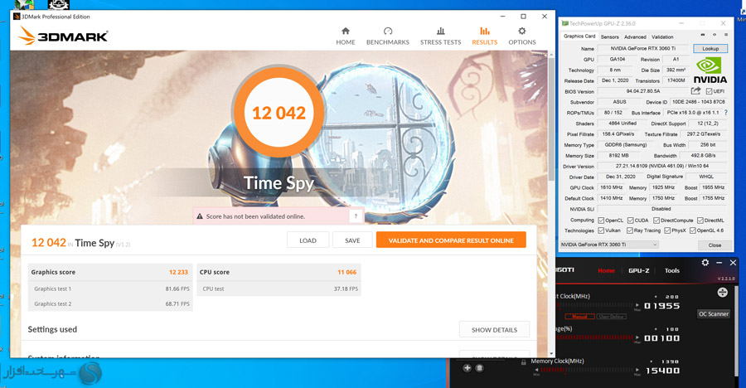This screenshot has height=388, width=746.
Task: Click the boost clock slider track
Action: tap(594, 305)
